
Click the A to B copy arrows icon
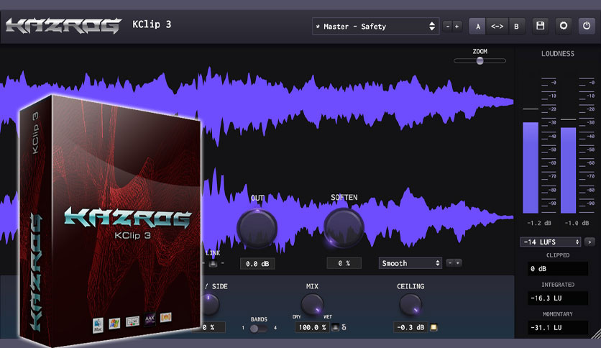tap(497, 27)
